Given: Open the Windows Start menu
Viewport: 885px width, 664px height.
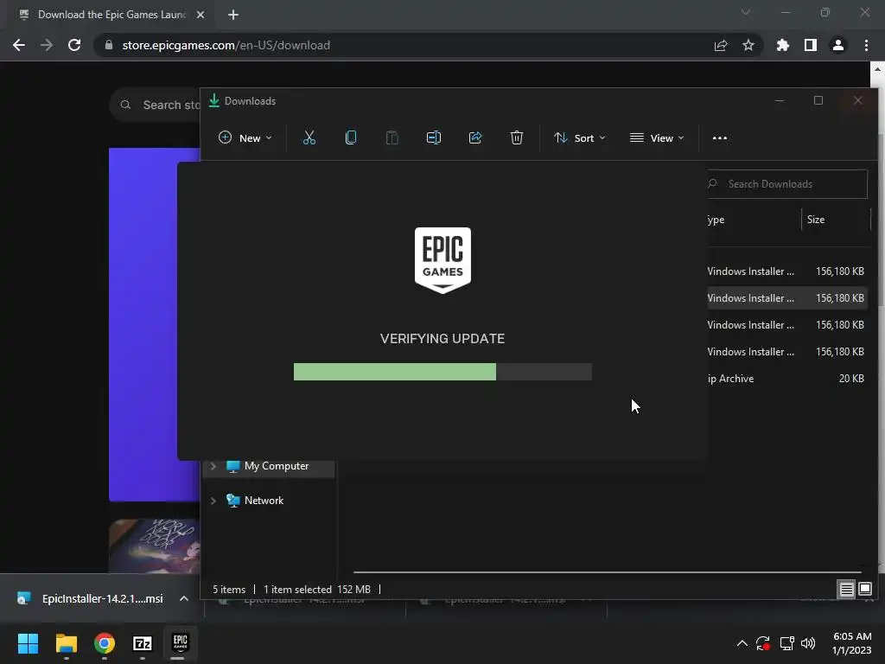Looking at the screenshot, I should [29, 643].
